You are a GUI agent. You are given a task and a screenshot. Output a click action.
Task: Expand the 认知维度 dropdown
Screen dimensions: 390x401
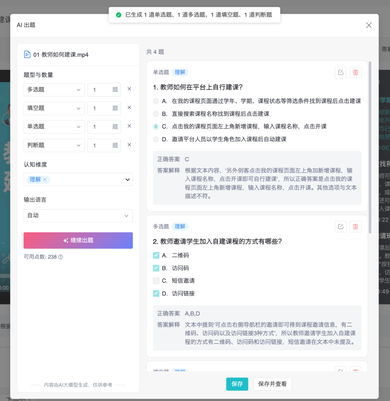(x=127, y=180)
